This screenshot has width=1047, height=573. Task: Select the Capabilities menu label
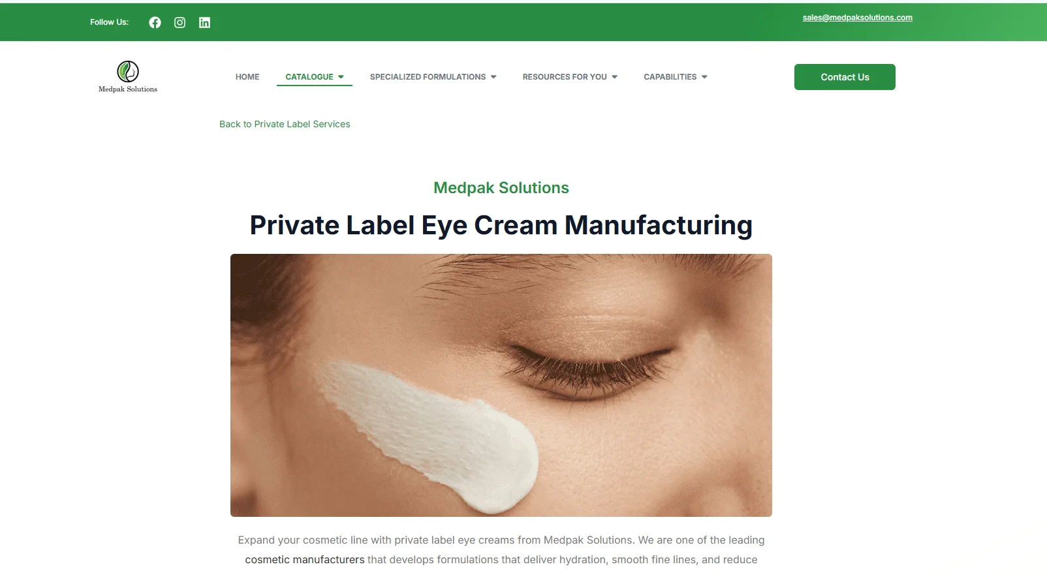pos(670,77)
